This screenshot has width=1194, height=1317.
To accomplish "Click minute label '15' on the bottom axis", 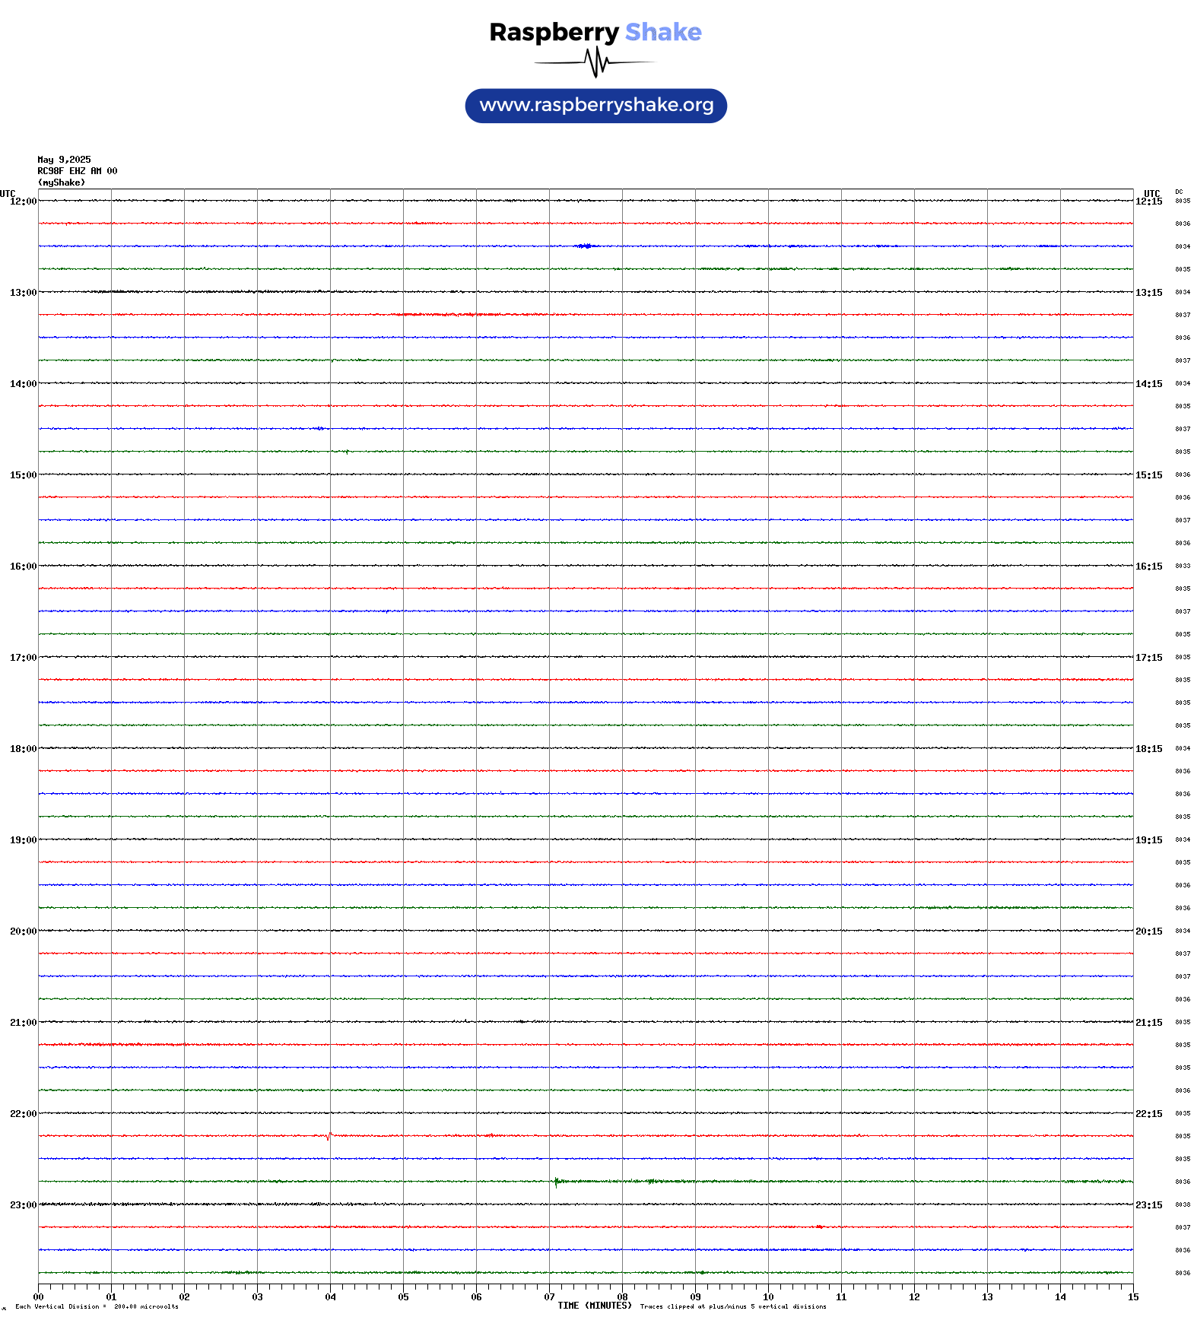I will click(1133, 1297).
